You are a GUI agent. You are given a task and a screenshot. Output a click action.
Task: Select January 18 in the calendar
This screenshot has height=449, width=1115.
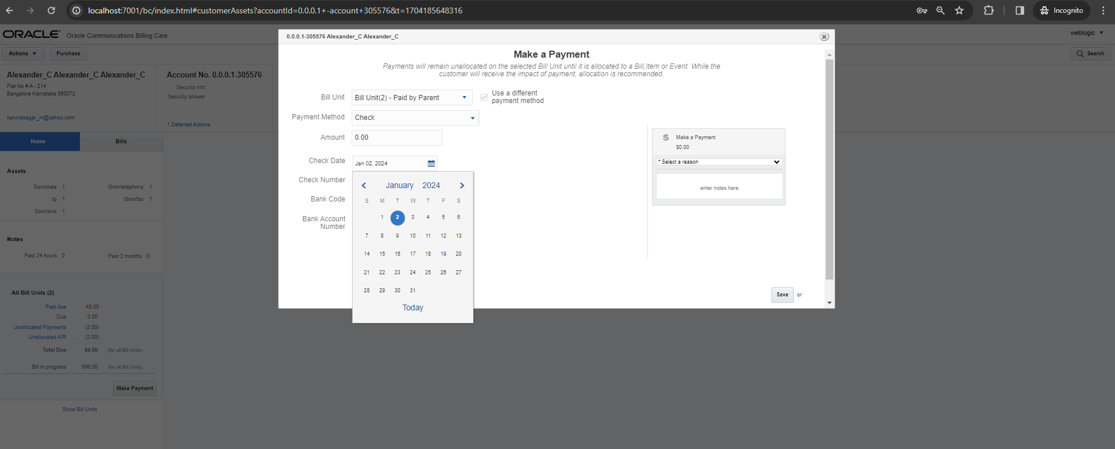point(428,254)
